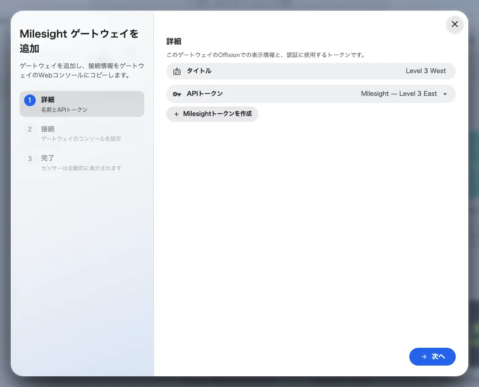479x387 pixels.
Task: Edit the タイトル field value Level 3 West
Action: click(x=425, y=71)
